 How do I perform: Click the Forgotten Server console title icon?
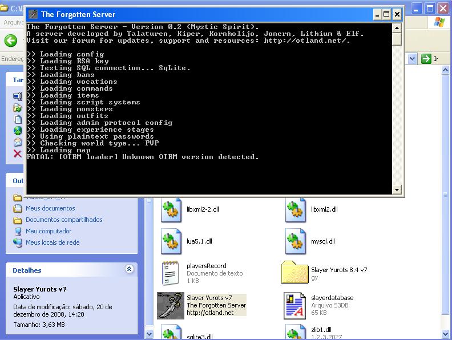click(x=34, y=14)
